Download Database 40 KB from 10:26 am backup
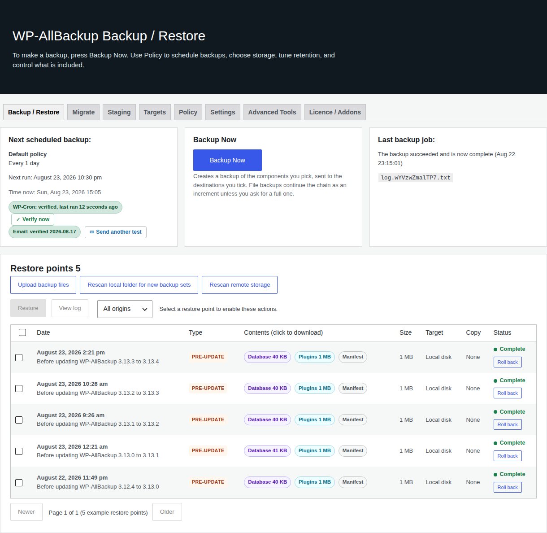Screen dimensions: 547x533 tap(267, 389)
